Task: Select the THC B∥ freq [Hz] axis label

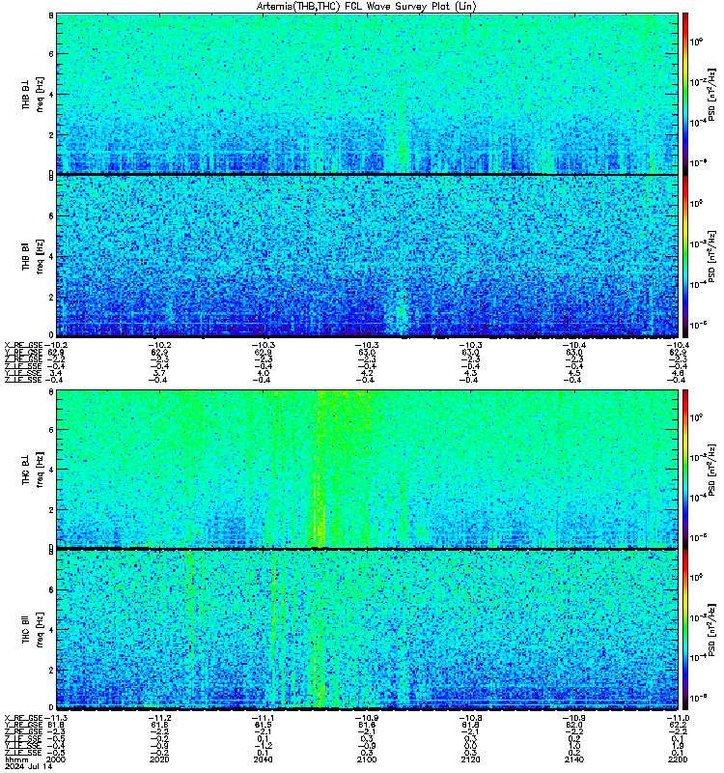Action: pos(33,630)
